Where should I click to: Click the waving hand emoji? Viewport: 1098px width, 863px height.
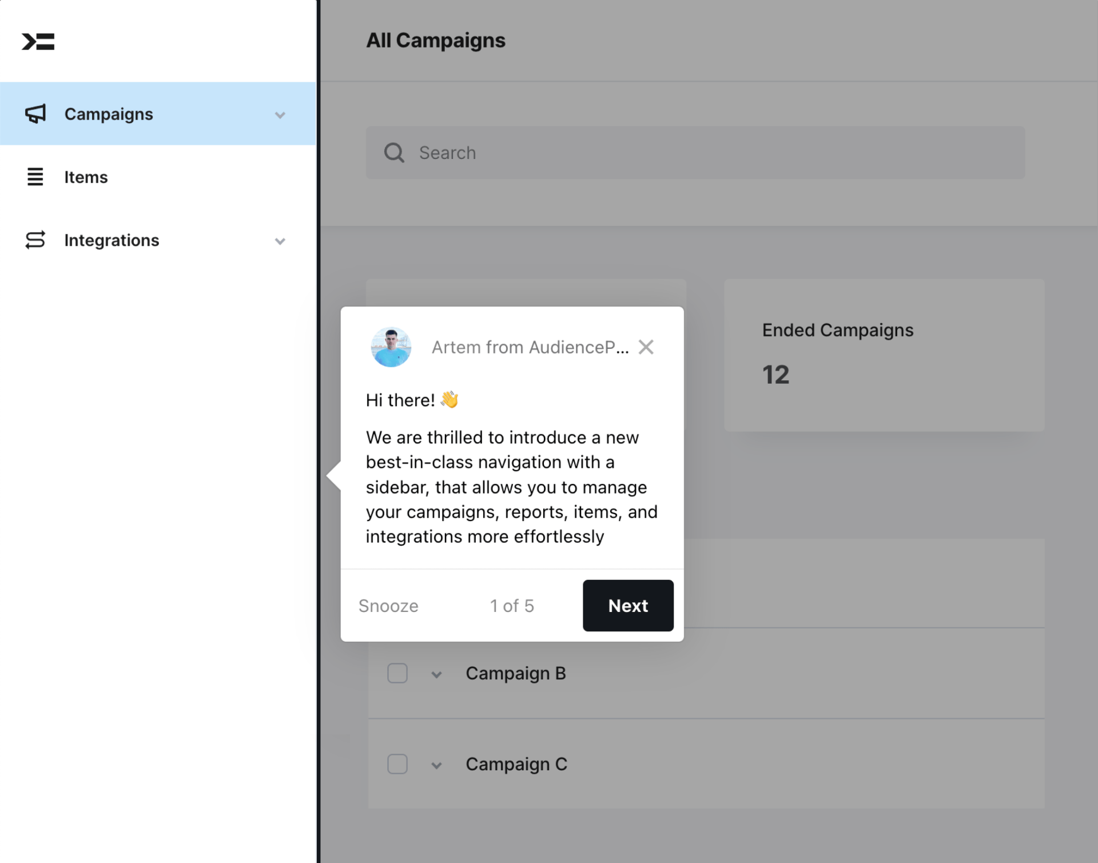tap(450, 399)
